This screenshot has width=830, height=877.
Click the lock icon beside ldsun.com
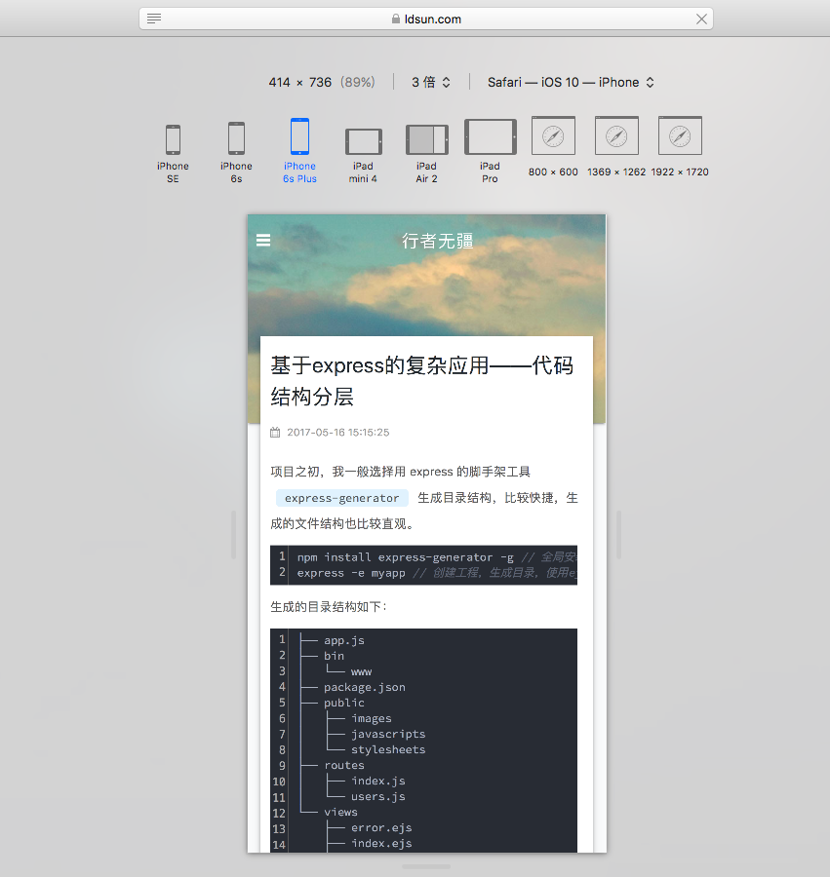tap(396, 19)
